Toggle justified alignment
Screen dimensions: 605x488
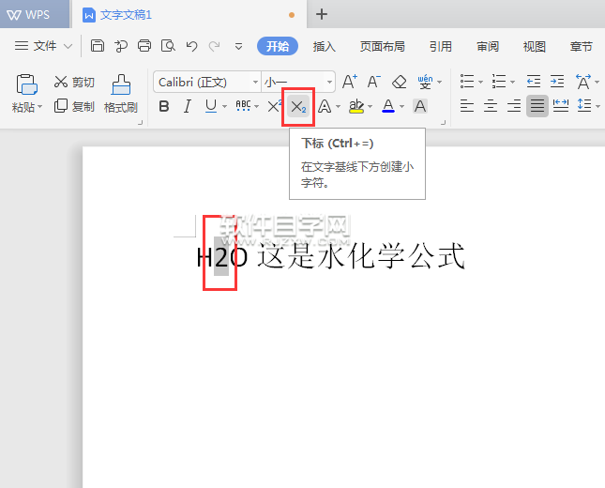coord(537,106)
